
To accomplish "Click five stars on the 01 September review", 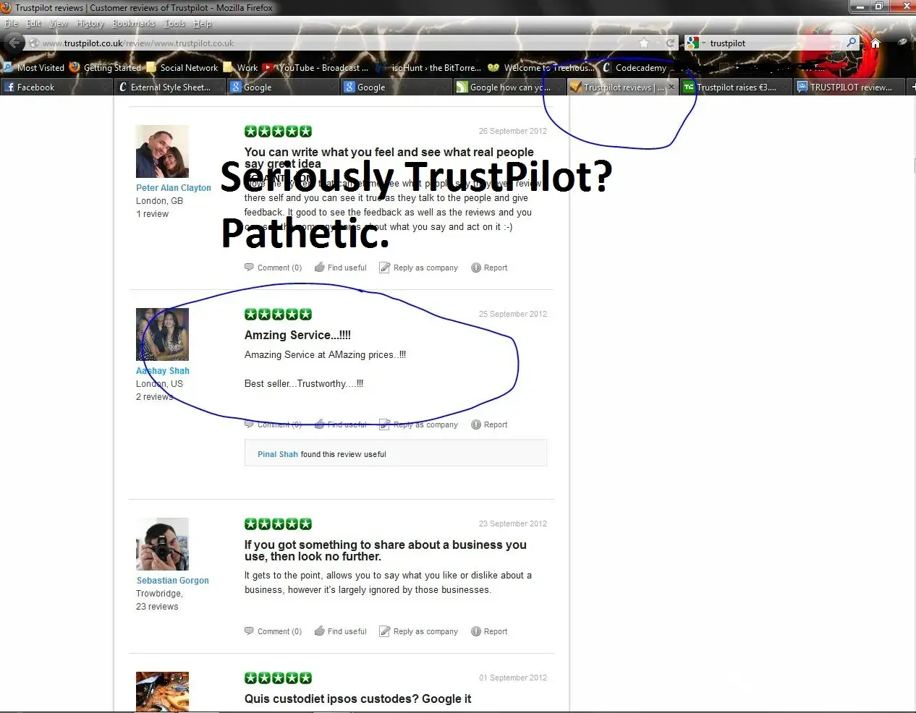I will 278,678.
